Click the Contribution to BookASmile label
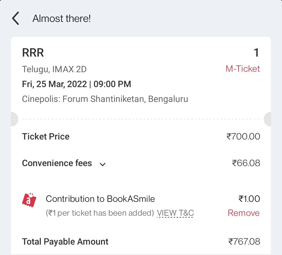This screenshot has height=255, width=282. [100, 199]
